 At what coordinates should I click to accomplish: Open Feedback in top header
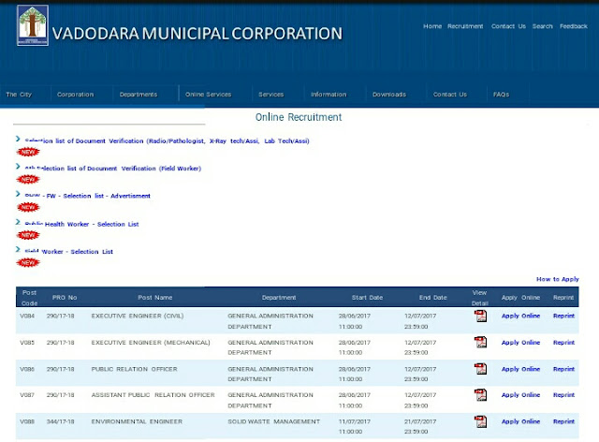click(x=574, y=26)
